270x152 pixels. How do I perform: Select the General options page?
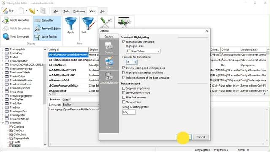point(109,47)
